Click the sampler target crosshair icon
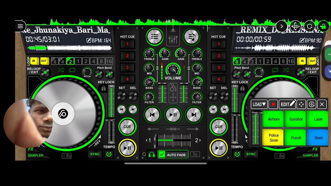This screenshot has width=331, height=186. pyautogui.click(x=312, y=104)
